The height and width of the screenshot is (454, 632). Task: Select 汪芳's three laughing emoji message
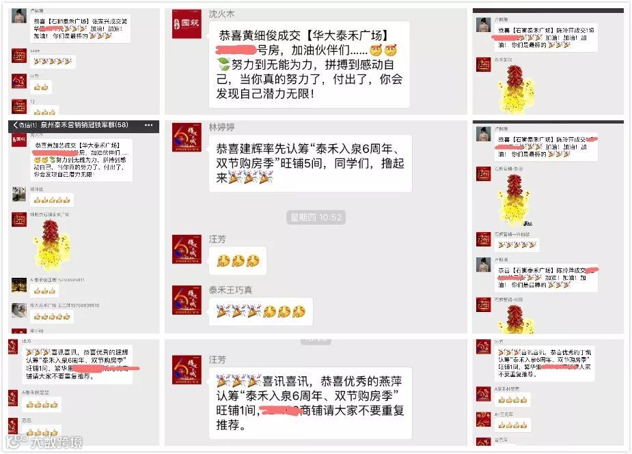click(238, 261)
